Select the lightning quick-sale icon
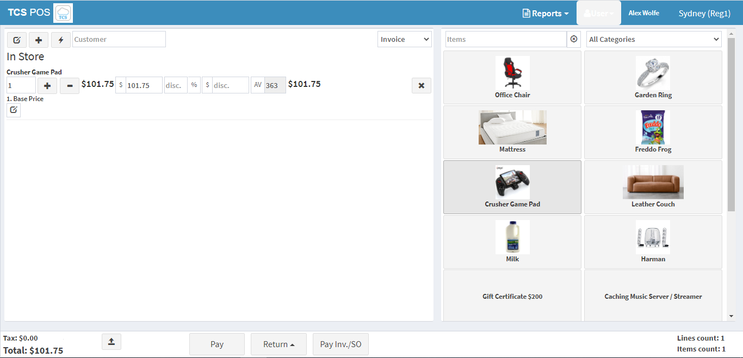Viewport: 743px width, 358px height. point(60,39)
